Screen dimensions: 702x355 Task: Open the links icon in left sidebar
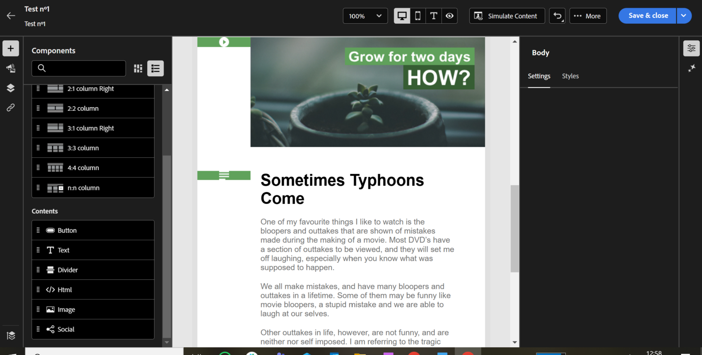(11, 108)
